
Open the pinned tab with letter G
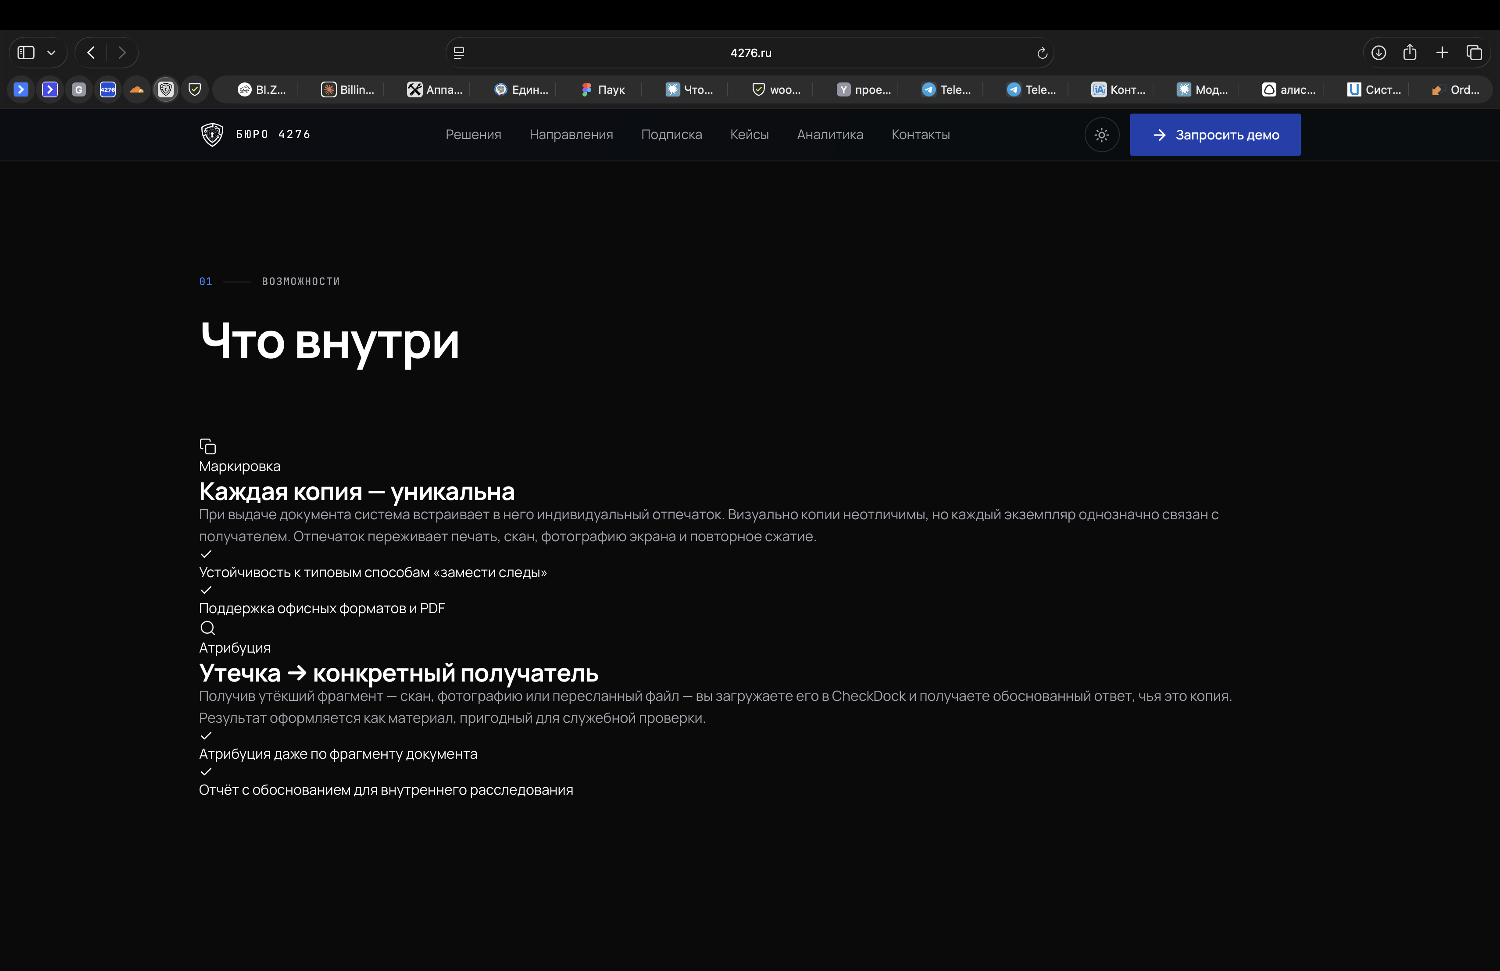coord(79,89)
